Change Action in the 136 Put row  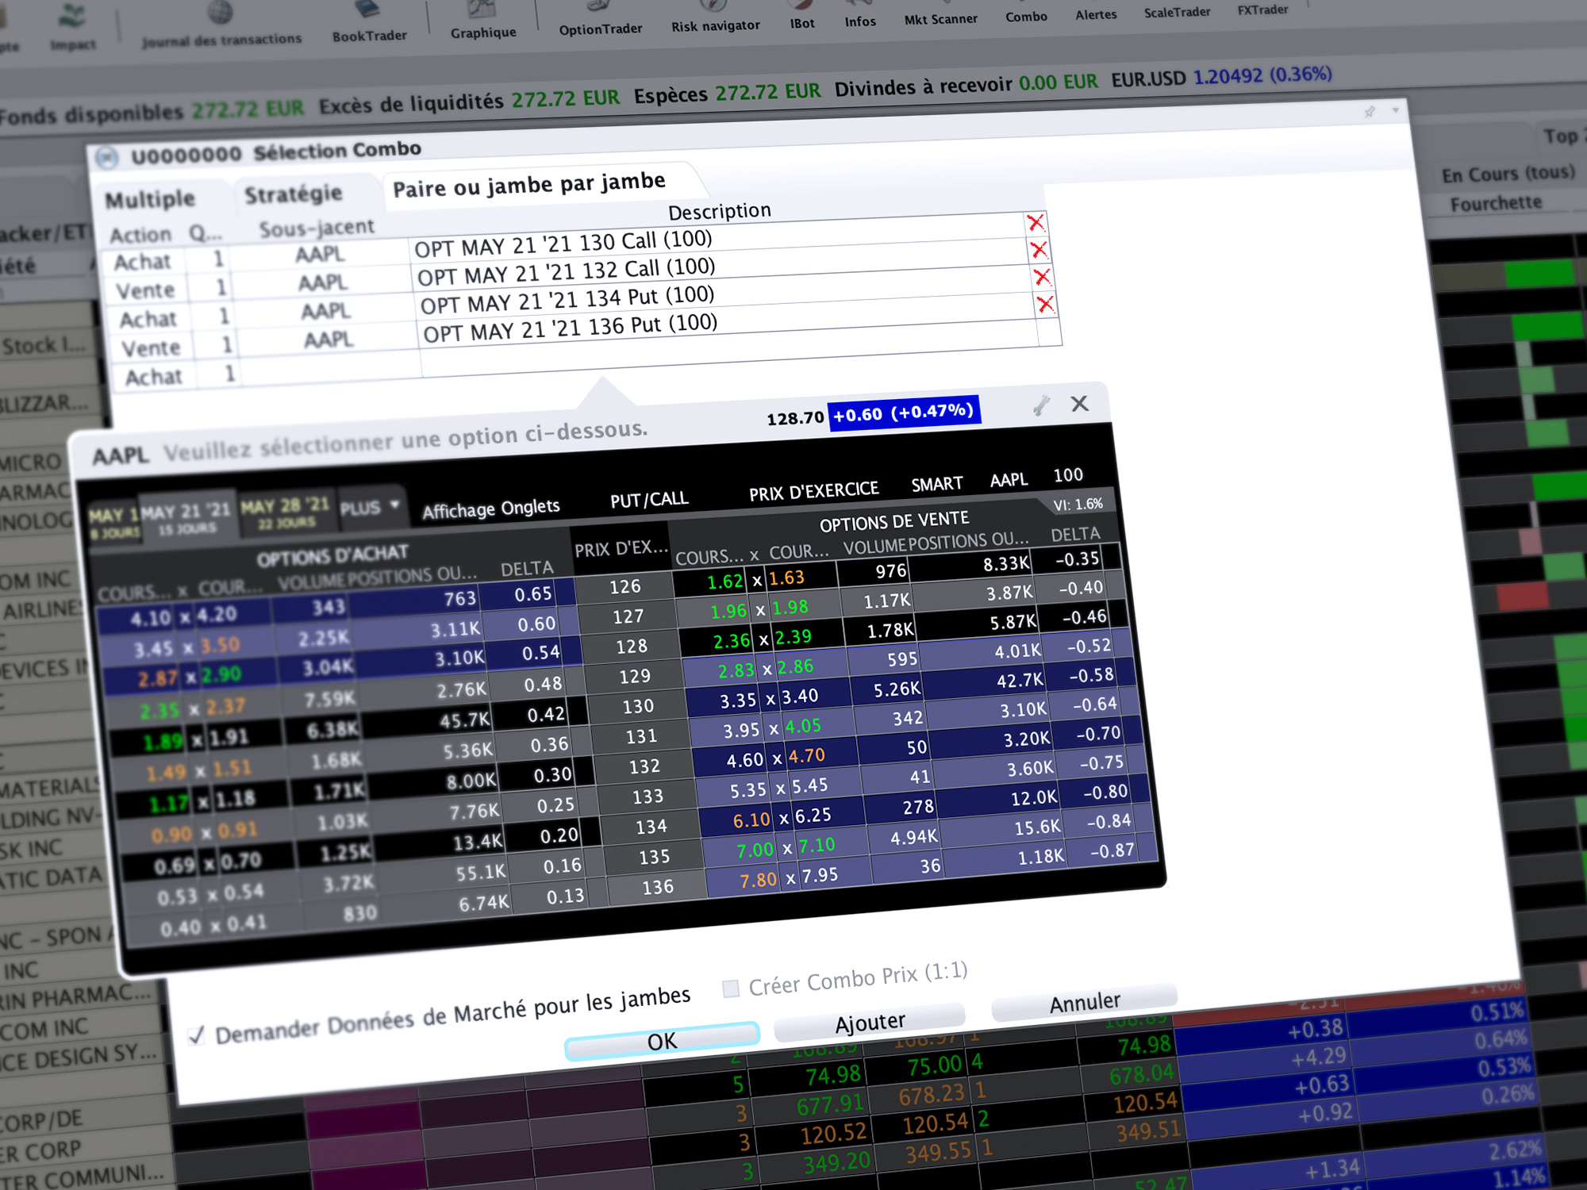(151, 348)
